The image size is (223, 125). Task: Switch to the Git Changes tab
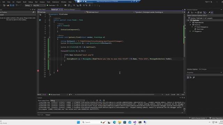tap(203, 69)
